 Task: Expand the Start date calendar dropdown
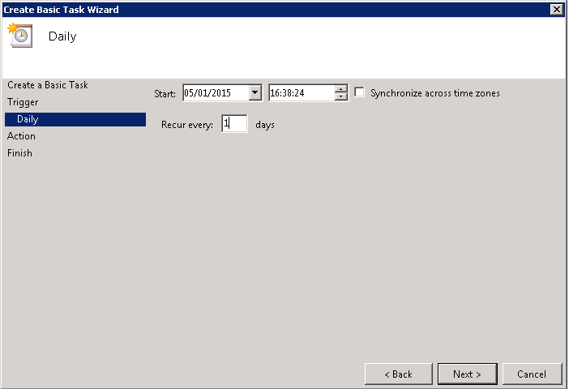click(255, 93)
